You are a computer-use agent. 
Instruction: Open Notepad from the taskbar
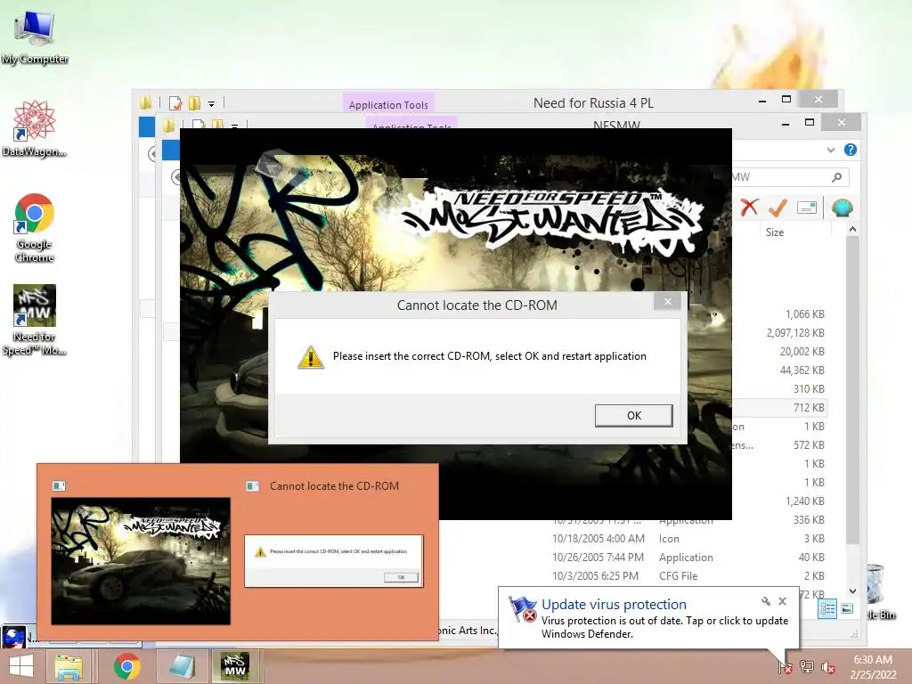click(x=182, y=666)
